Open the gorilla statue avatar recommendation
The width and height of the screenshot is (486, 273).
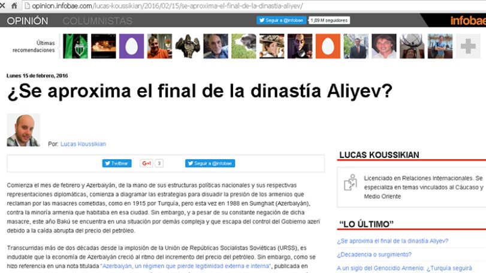point(188,46)
